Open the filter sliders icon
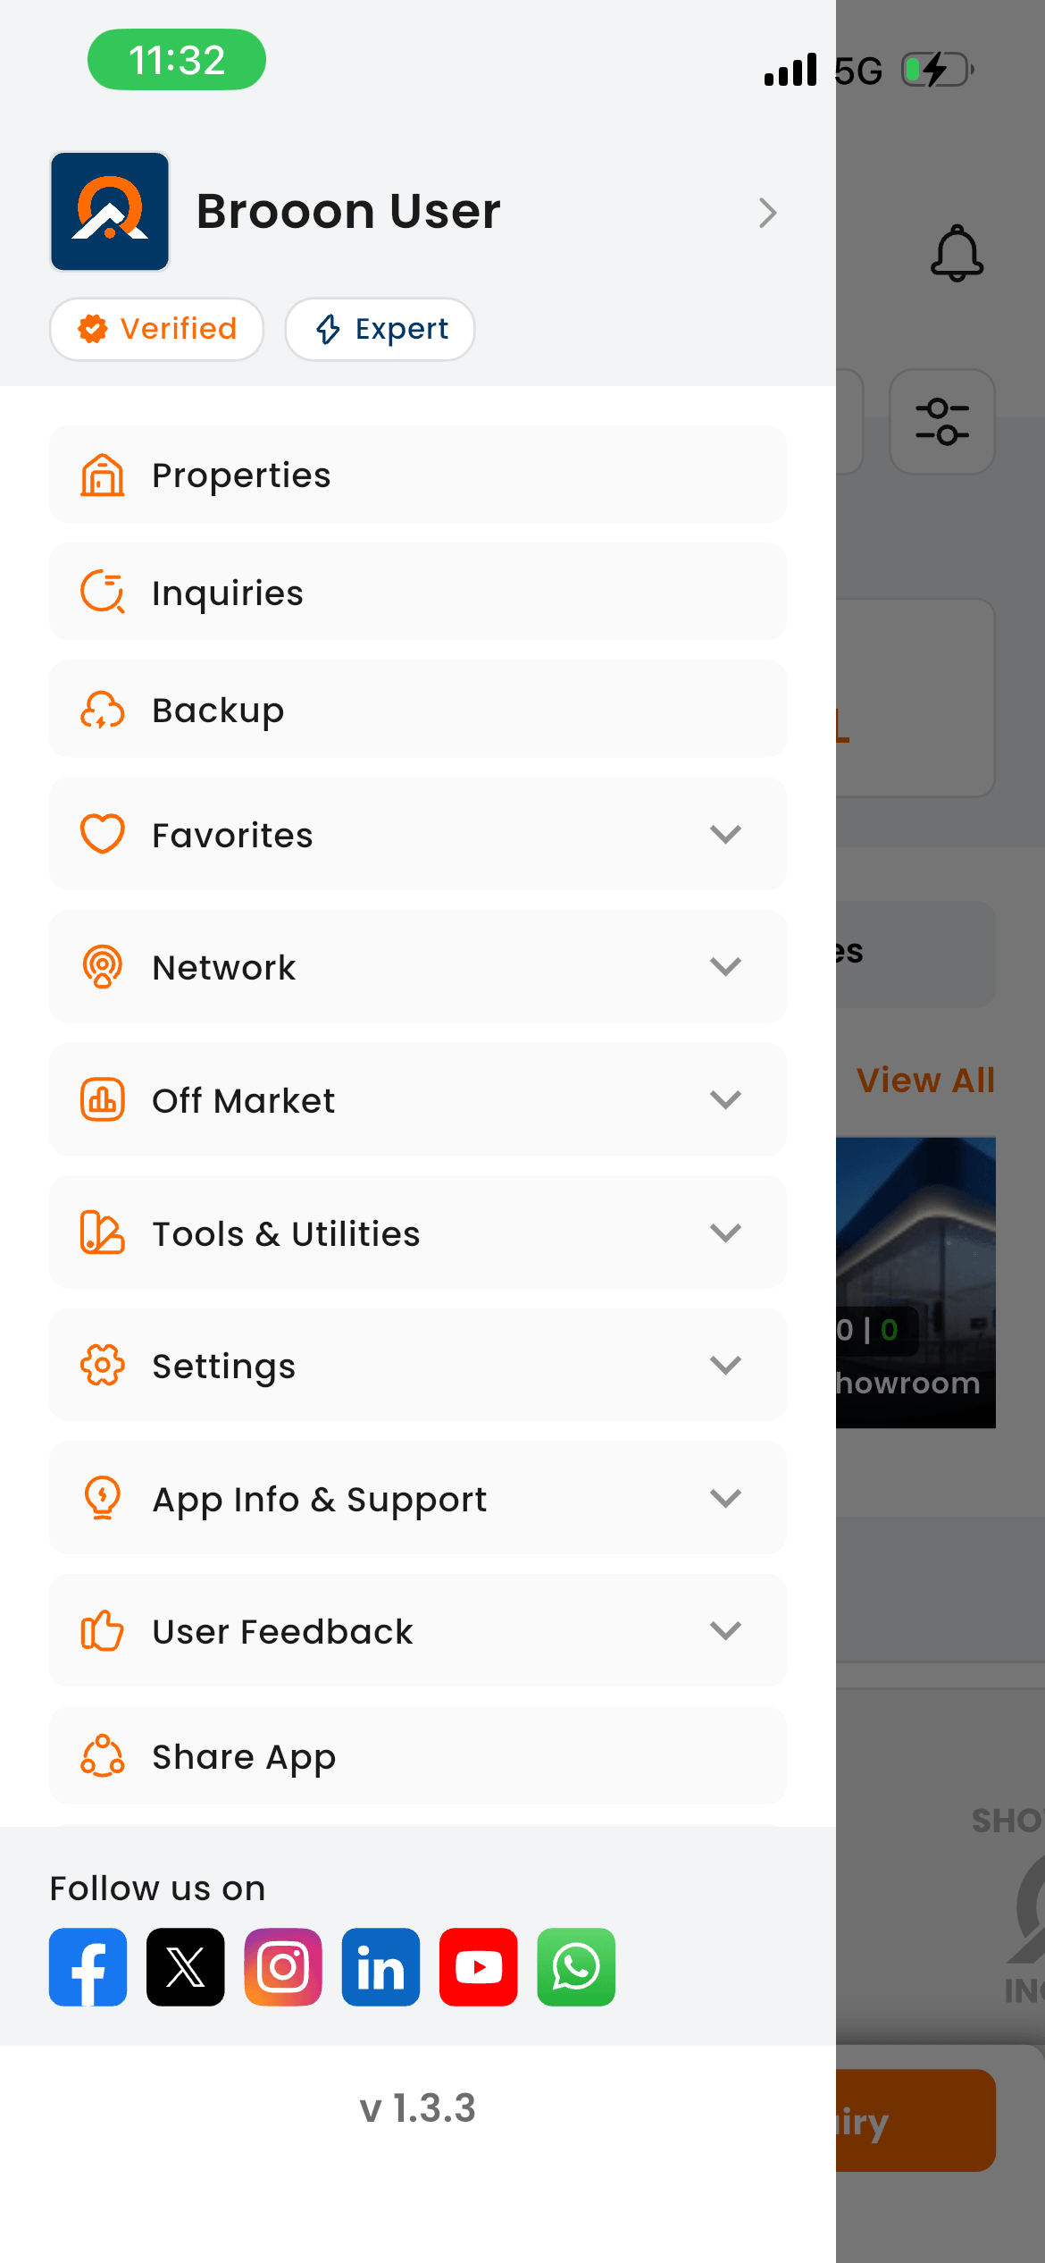The image size is (1045, 2263). point(941,422)
